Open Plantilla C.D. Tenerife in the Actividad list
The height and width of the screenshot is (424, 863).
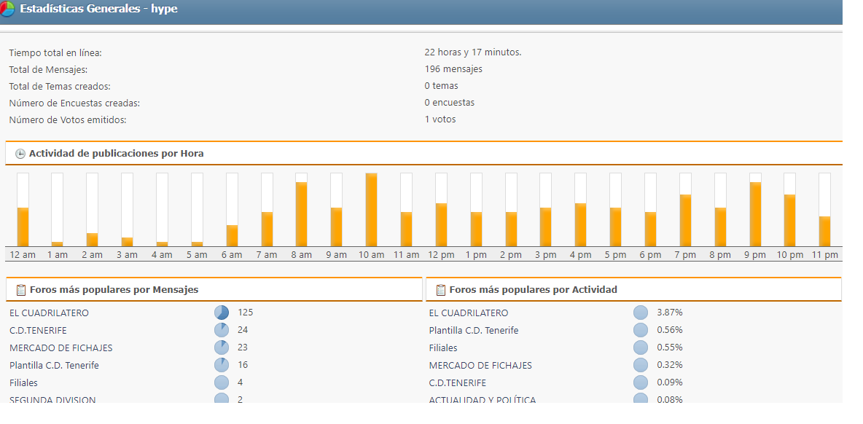click(473, 331)
